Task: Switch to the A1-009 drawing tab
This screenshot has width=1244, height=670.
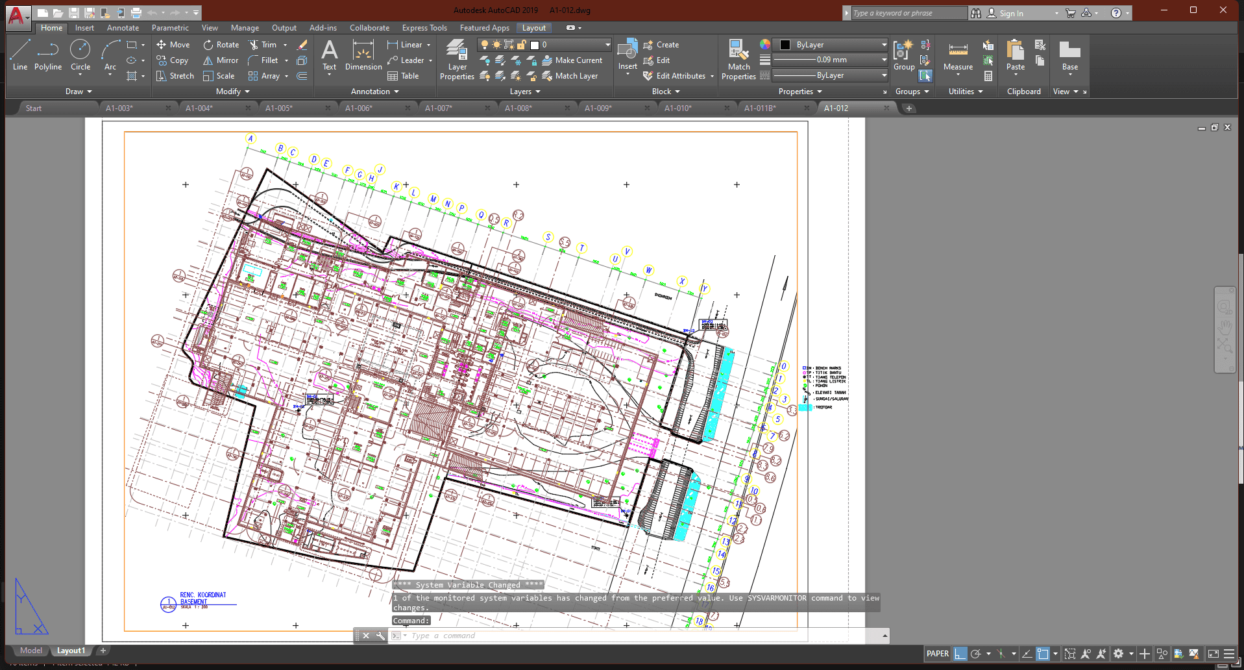Action: pyautogui.click(x=598, y=108)
